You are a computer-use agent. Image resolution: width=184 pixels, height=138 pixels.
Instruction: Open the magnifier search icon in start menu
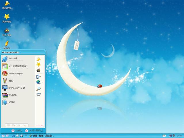[38, 89]
